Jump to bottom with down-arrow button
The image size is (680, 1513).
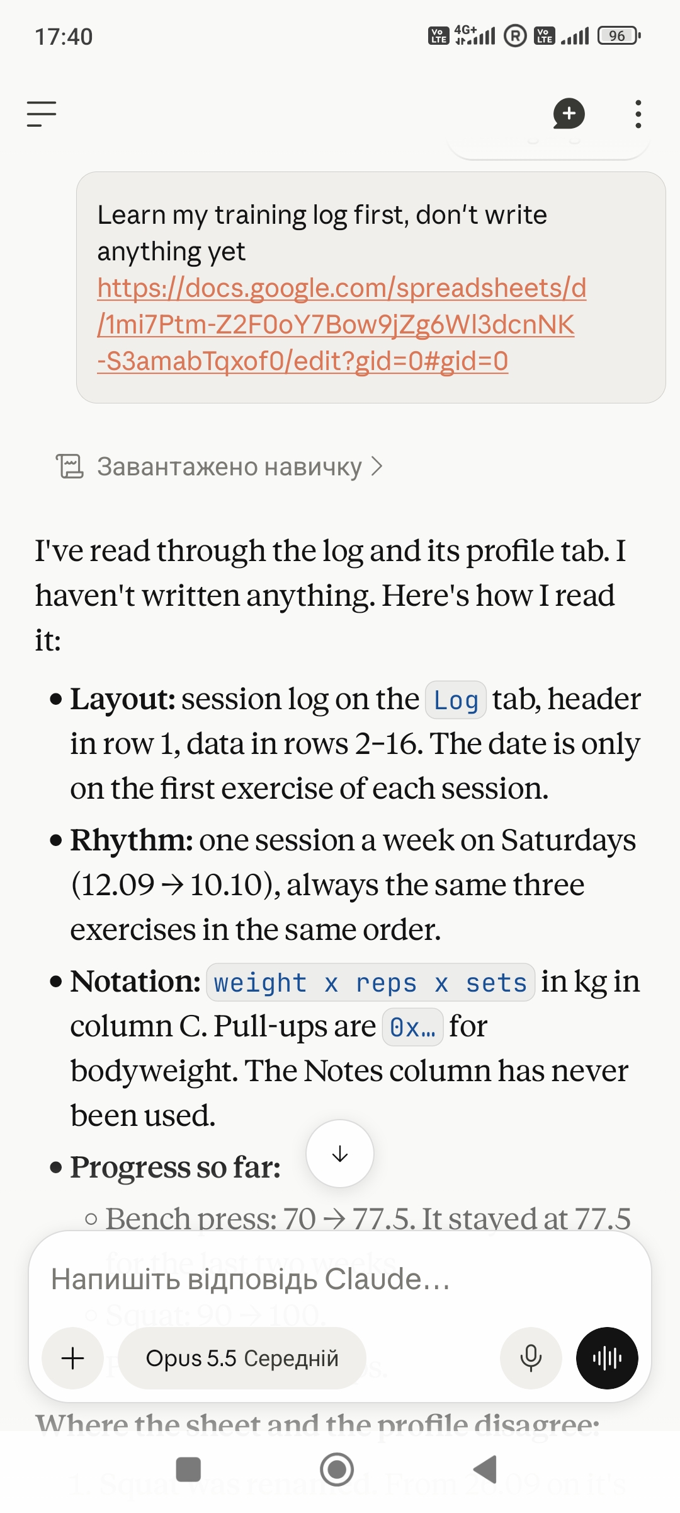(340, 1154)
